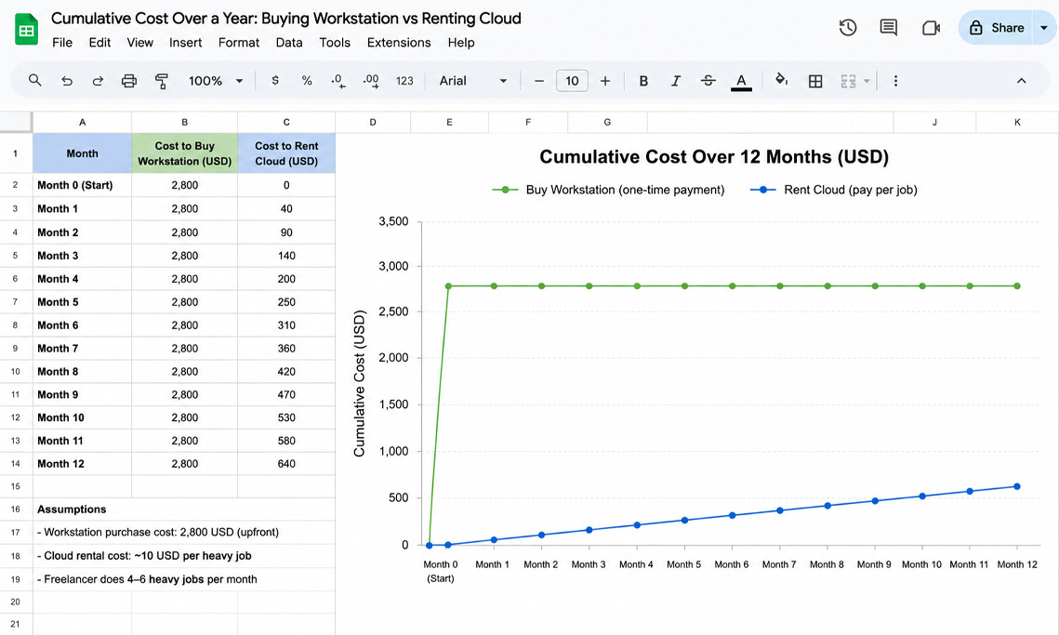Screen dimensions: 1059x635
Task: Format as currency with dollar icon
Action: click(x=275, y=80)
